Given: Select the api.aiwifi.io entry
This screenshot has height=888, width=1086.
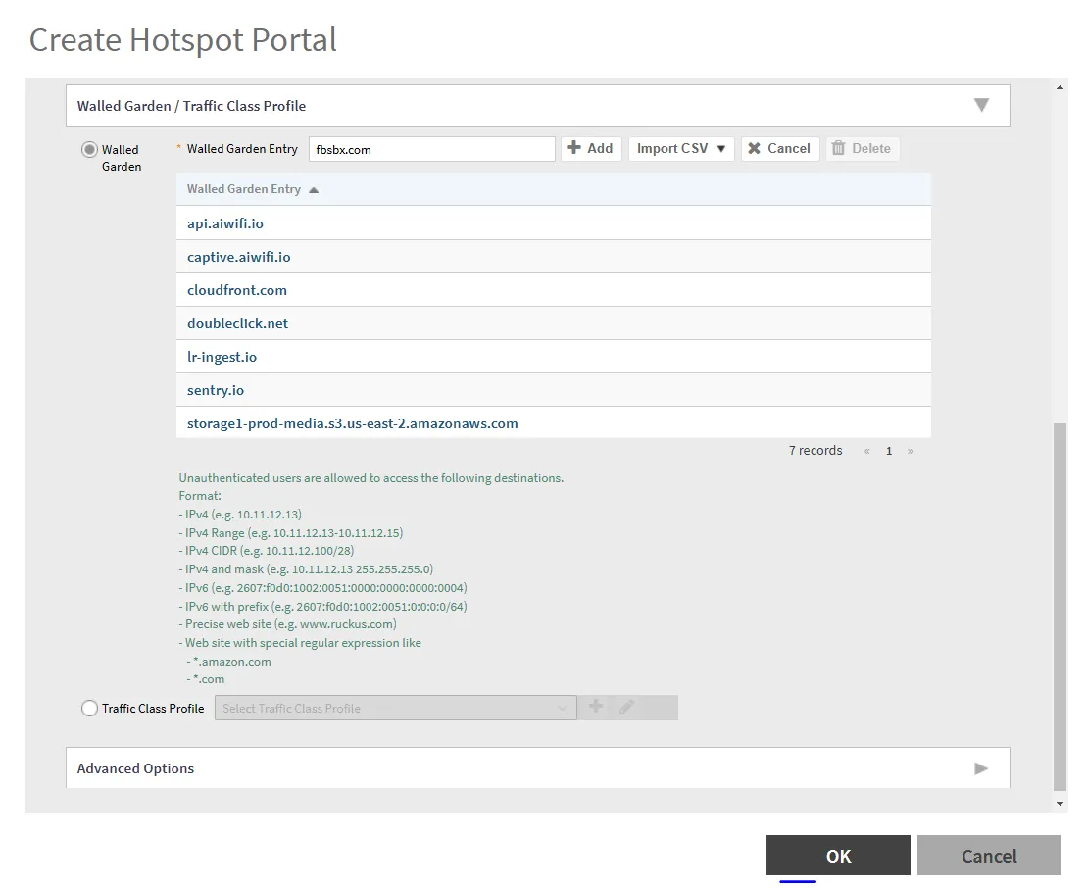Looking at the screenshot, I should pyautogui.click(x=554, y=223).
